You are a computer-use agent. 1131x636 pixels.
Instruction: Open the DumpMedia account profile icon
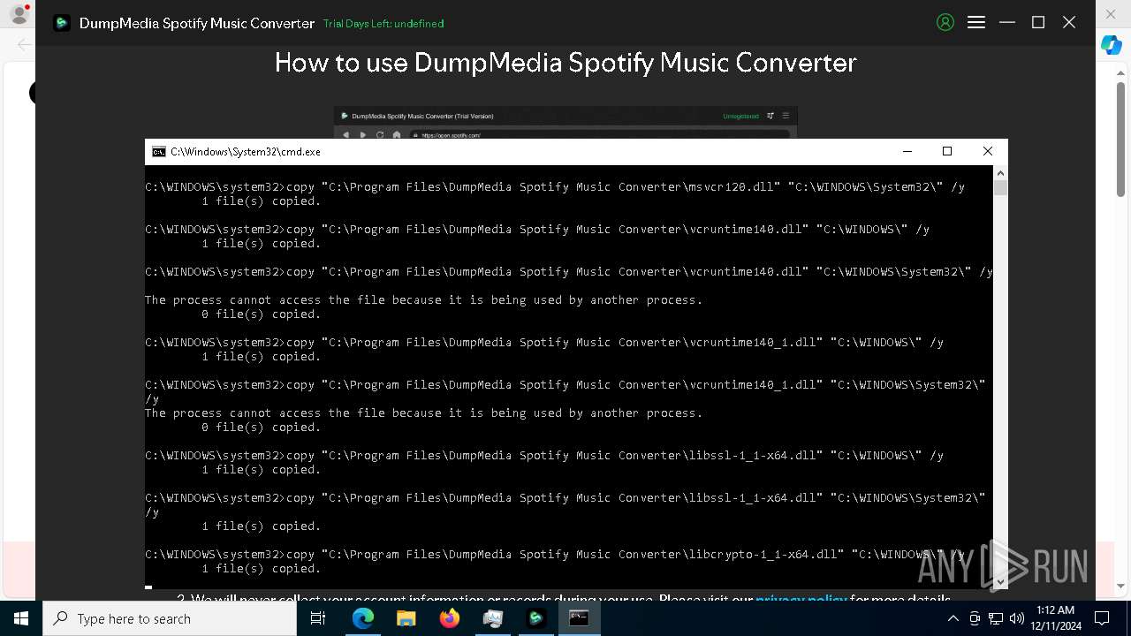click(x=945, y=23)
